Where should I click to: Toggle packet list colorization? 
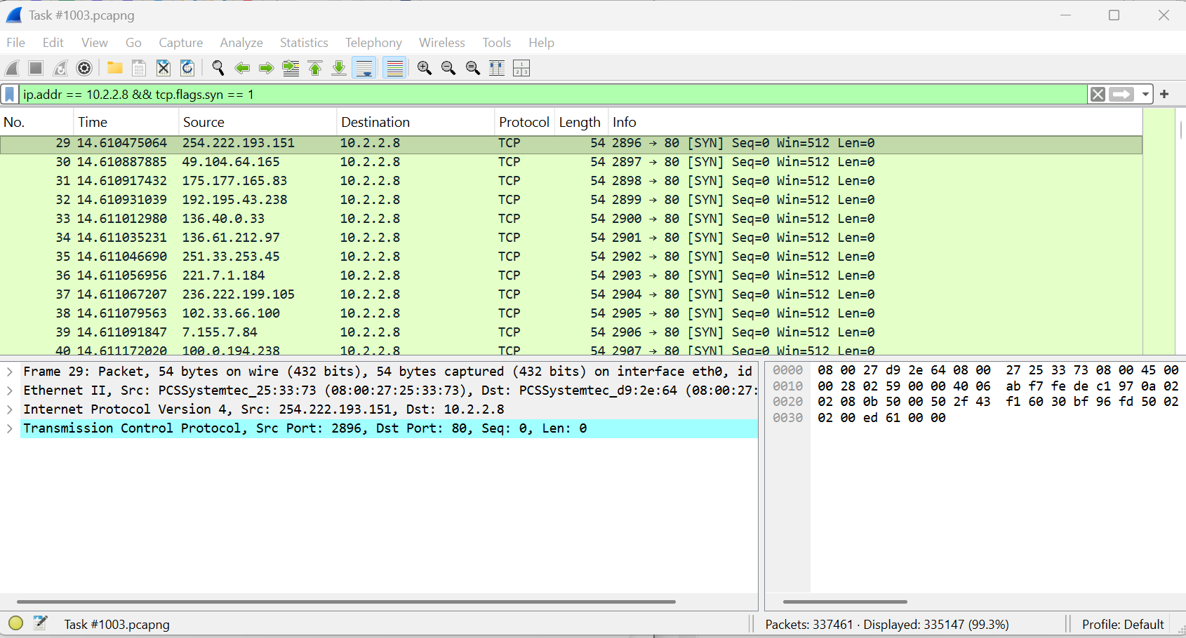pos(394,68)
